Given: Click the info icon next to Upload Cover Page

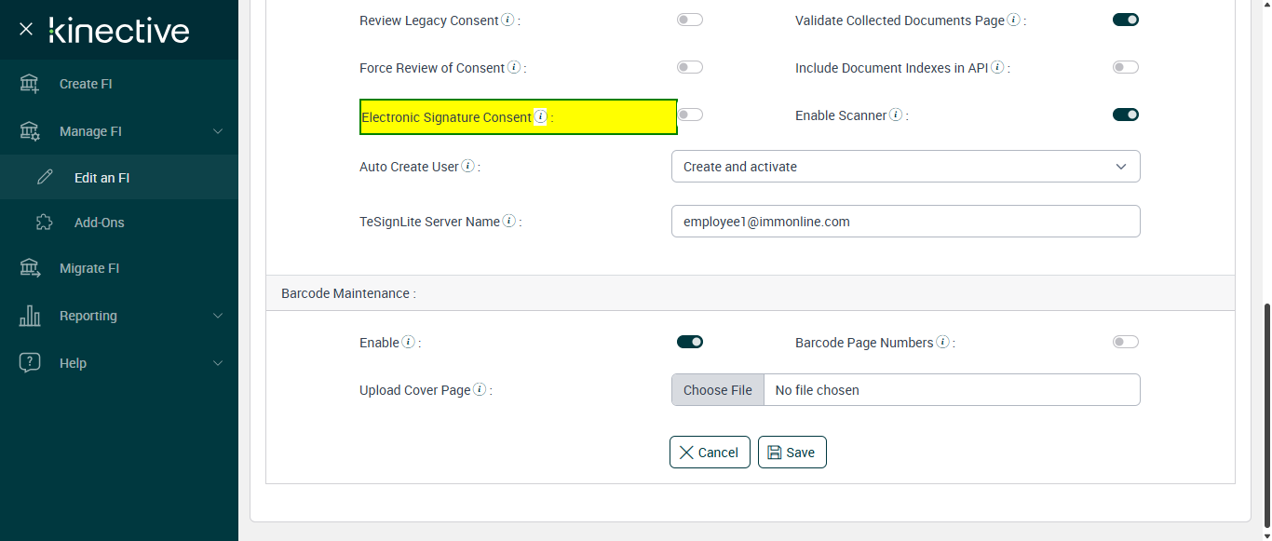Looking at the screenshot, I should point(480,390).
